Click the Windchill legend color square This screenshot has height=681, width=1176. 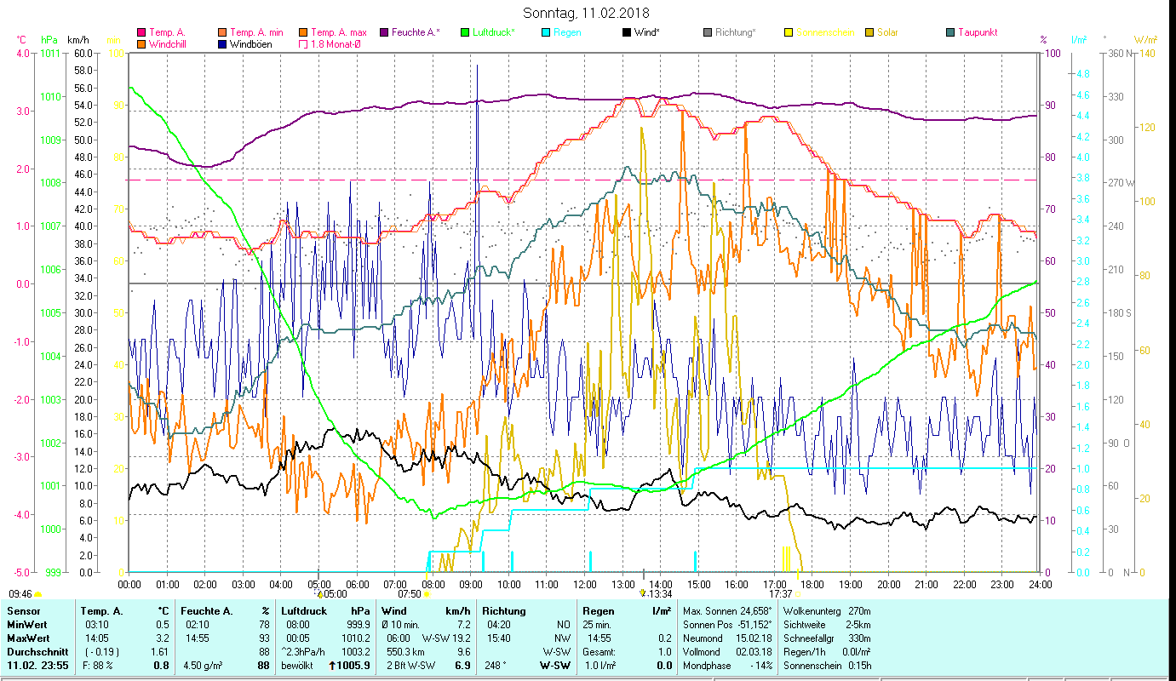pyautogui.click(x=141, y=44)
